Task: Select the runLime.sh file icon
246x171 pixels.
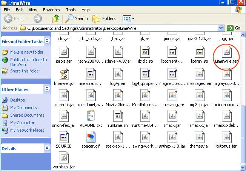Action: coord(118,117)
